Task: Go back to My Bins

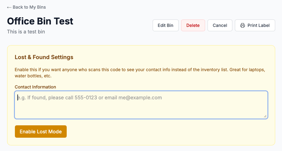Action: [x=29, y=7]
